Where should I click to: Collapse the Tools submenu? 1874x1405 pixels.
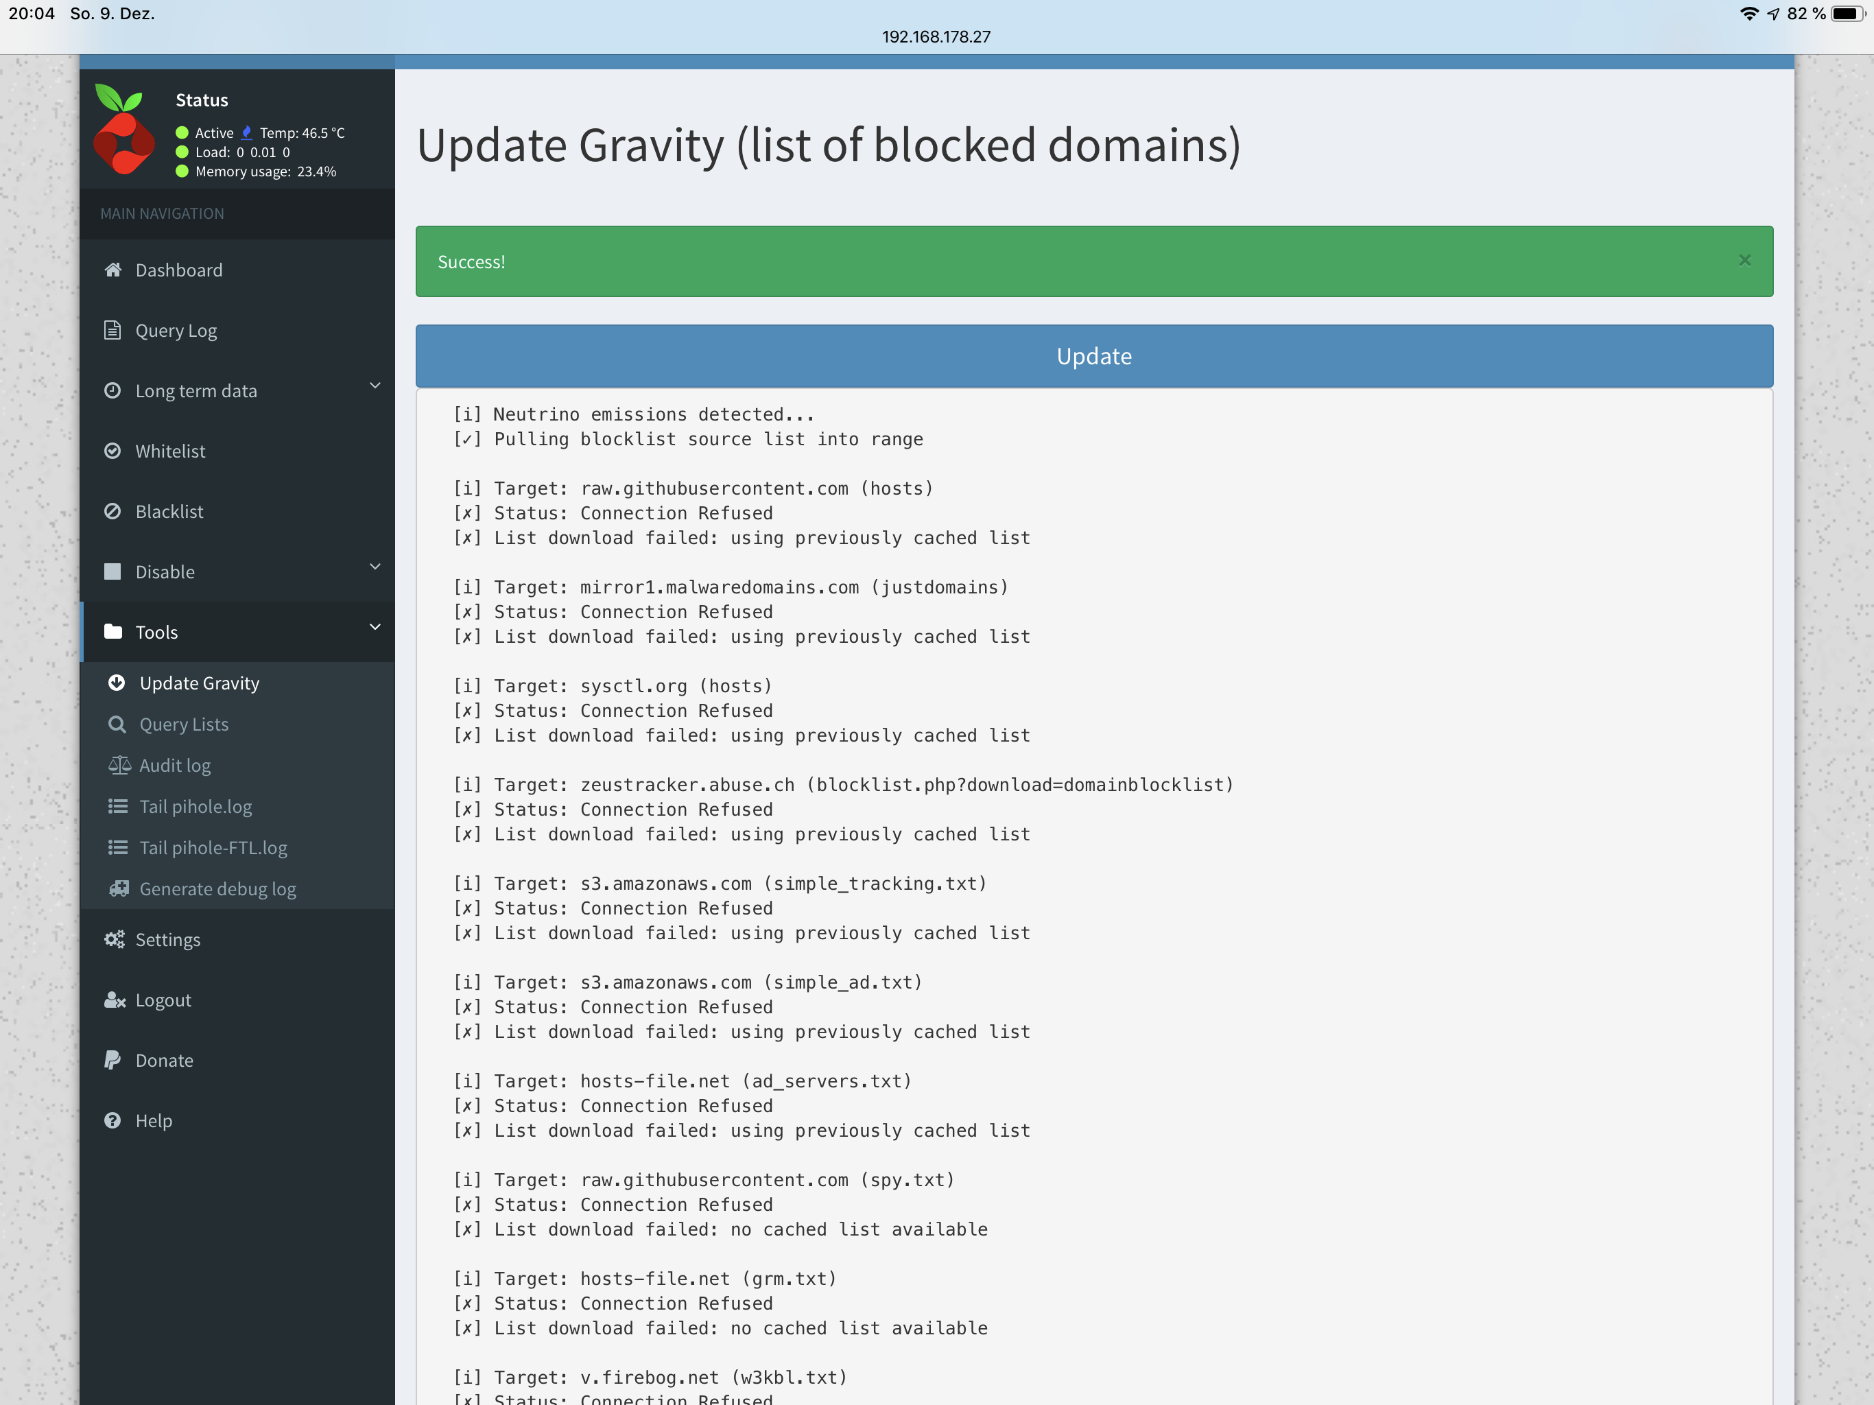[375, 627]
